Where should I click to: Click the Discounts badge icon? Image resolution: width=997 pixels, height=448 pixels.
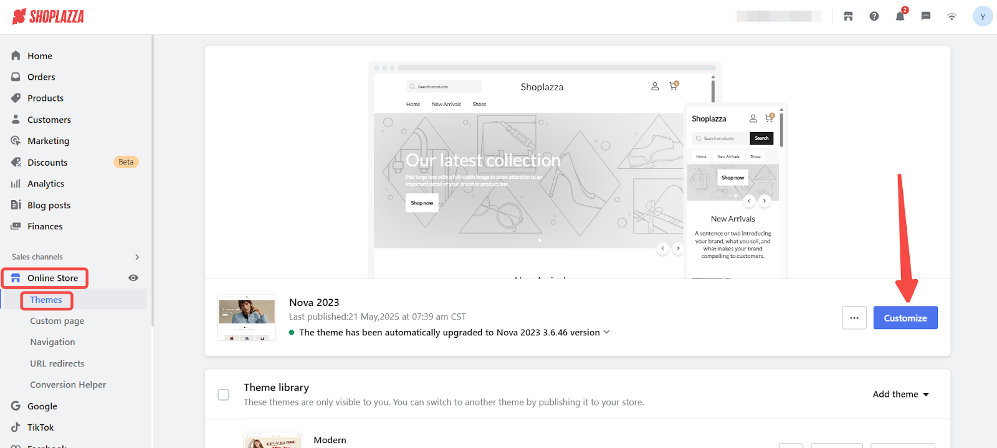tap(16, 162)
